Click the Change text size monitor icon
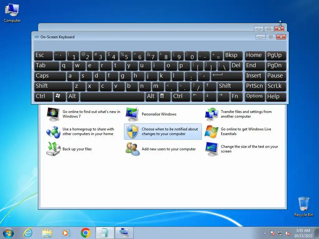This screenshot has height=239, width=319. coord(212,149)
